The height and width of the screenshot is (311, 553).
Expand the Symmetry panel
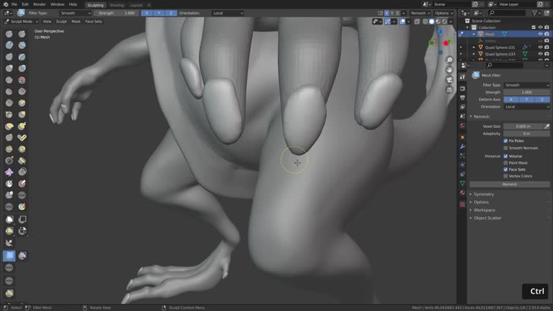[x=483, y=194]
